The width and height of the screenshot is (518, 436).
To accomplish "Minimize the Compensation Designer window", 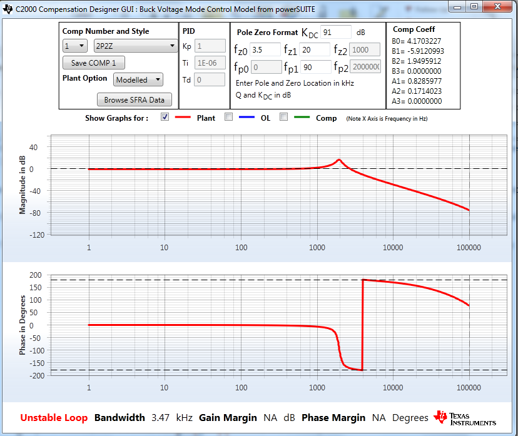I will tap(457, 7).
